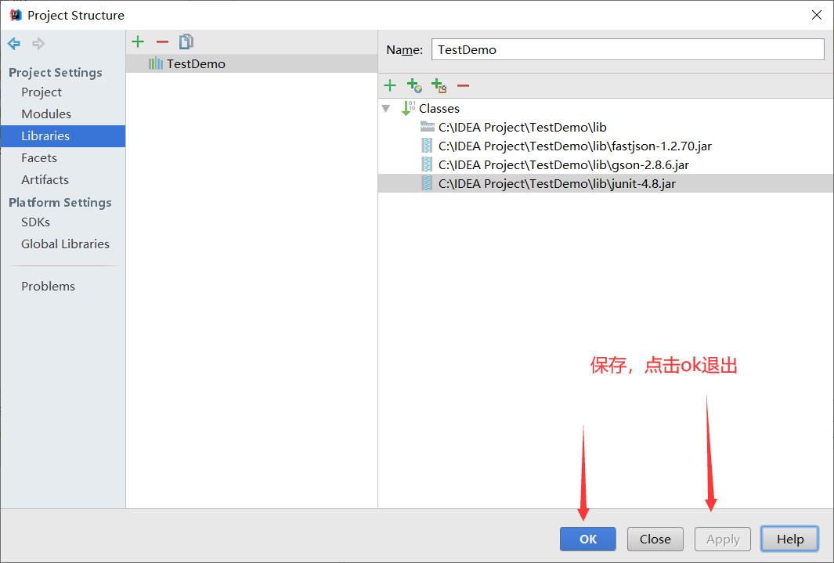Click the TestDemo library bars icon
The width and height of the screenshot is (834, 563).
click(156, 63)
